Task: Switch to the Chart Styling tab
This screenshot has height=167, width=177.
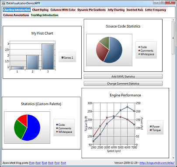Action: point(40,10)
